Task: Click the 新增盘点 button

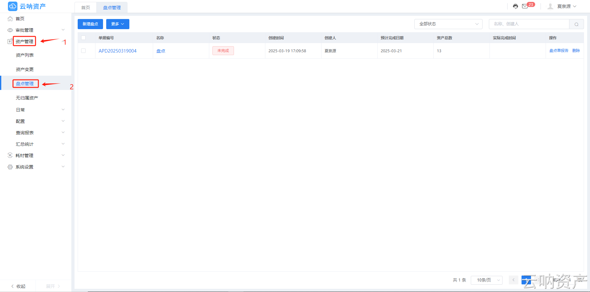Action: (90, 24)
